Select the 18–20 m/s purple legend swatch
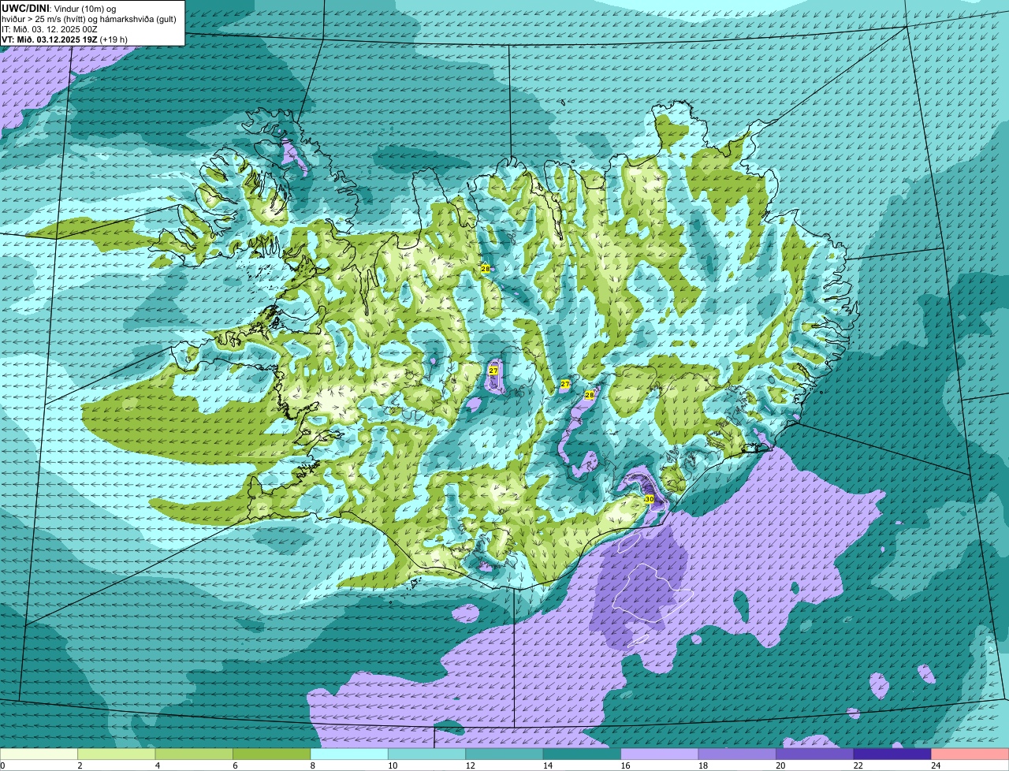This screenshot has height=771, width=1009. coord(738,754)
